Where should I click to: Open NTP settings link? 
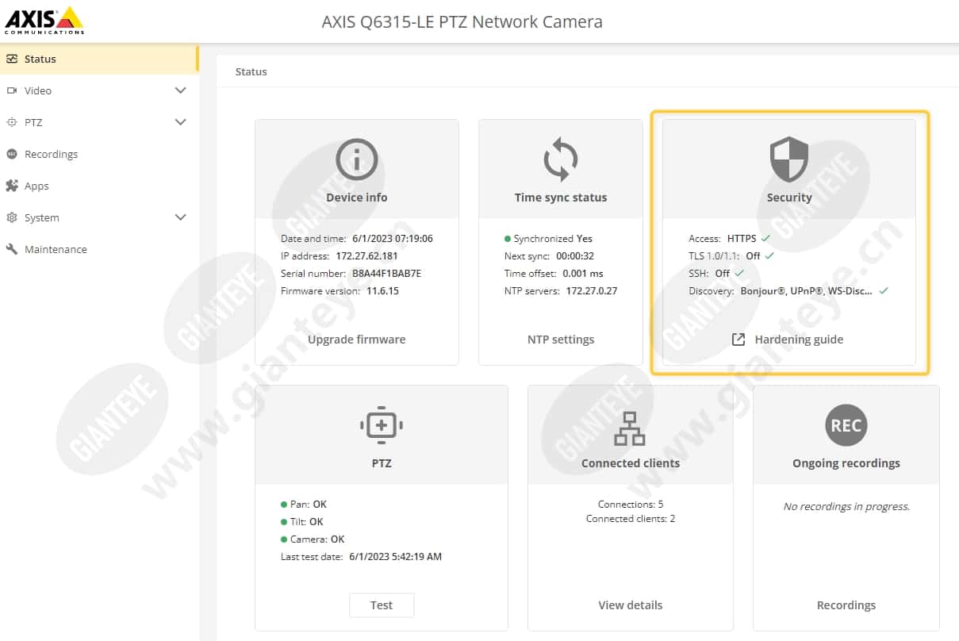pyautogui.click(x=561, y=340)
